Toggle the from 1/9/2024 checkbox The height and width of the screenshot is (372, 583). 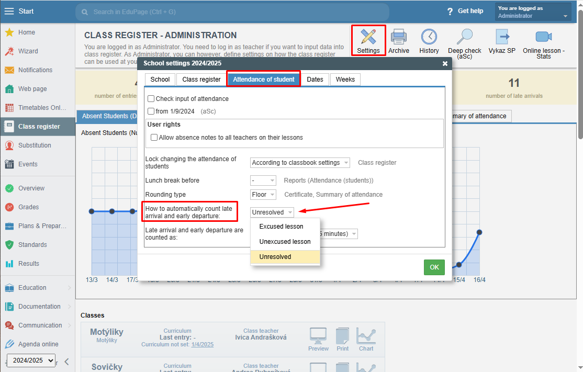[x=151, y=111]
